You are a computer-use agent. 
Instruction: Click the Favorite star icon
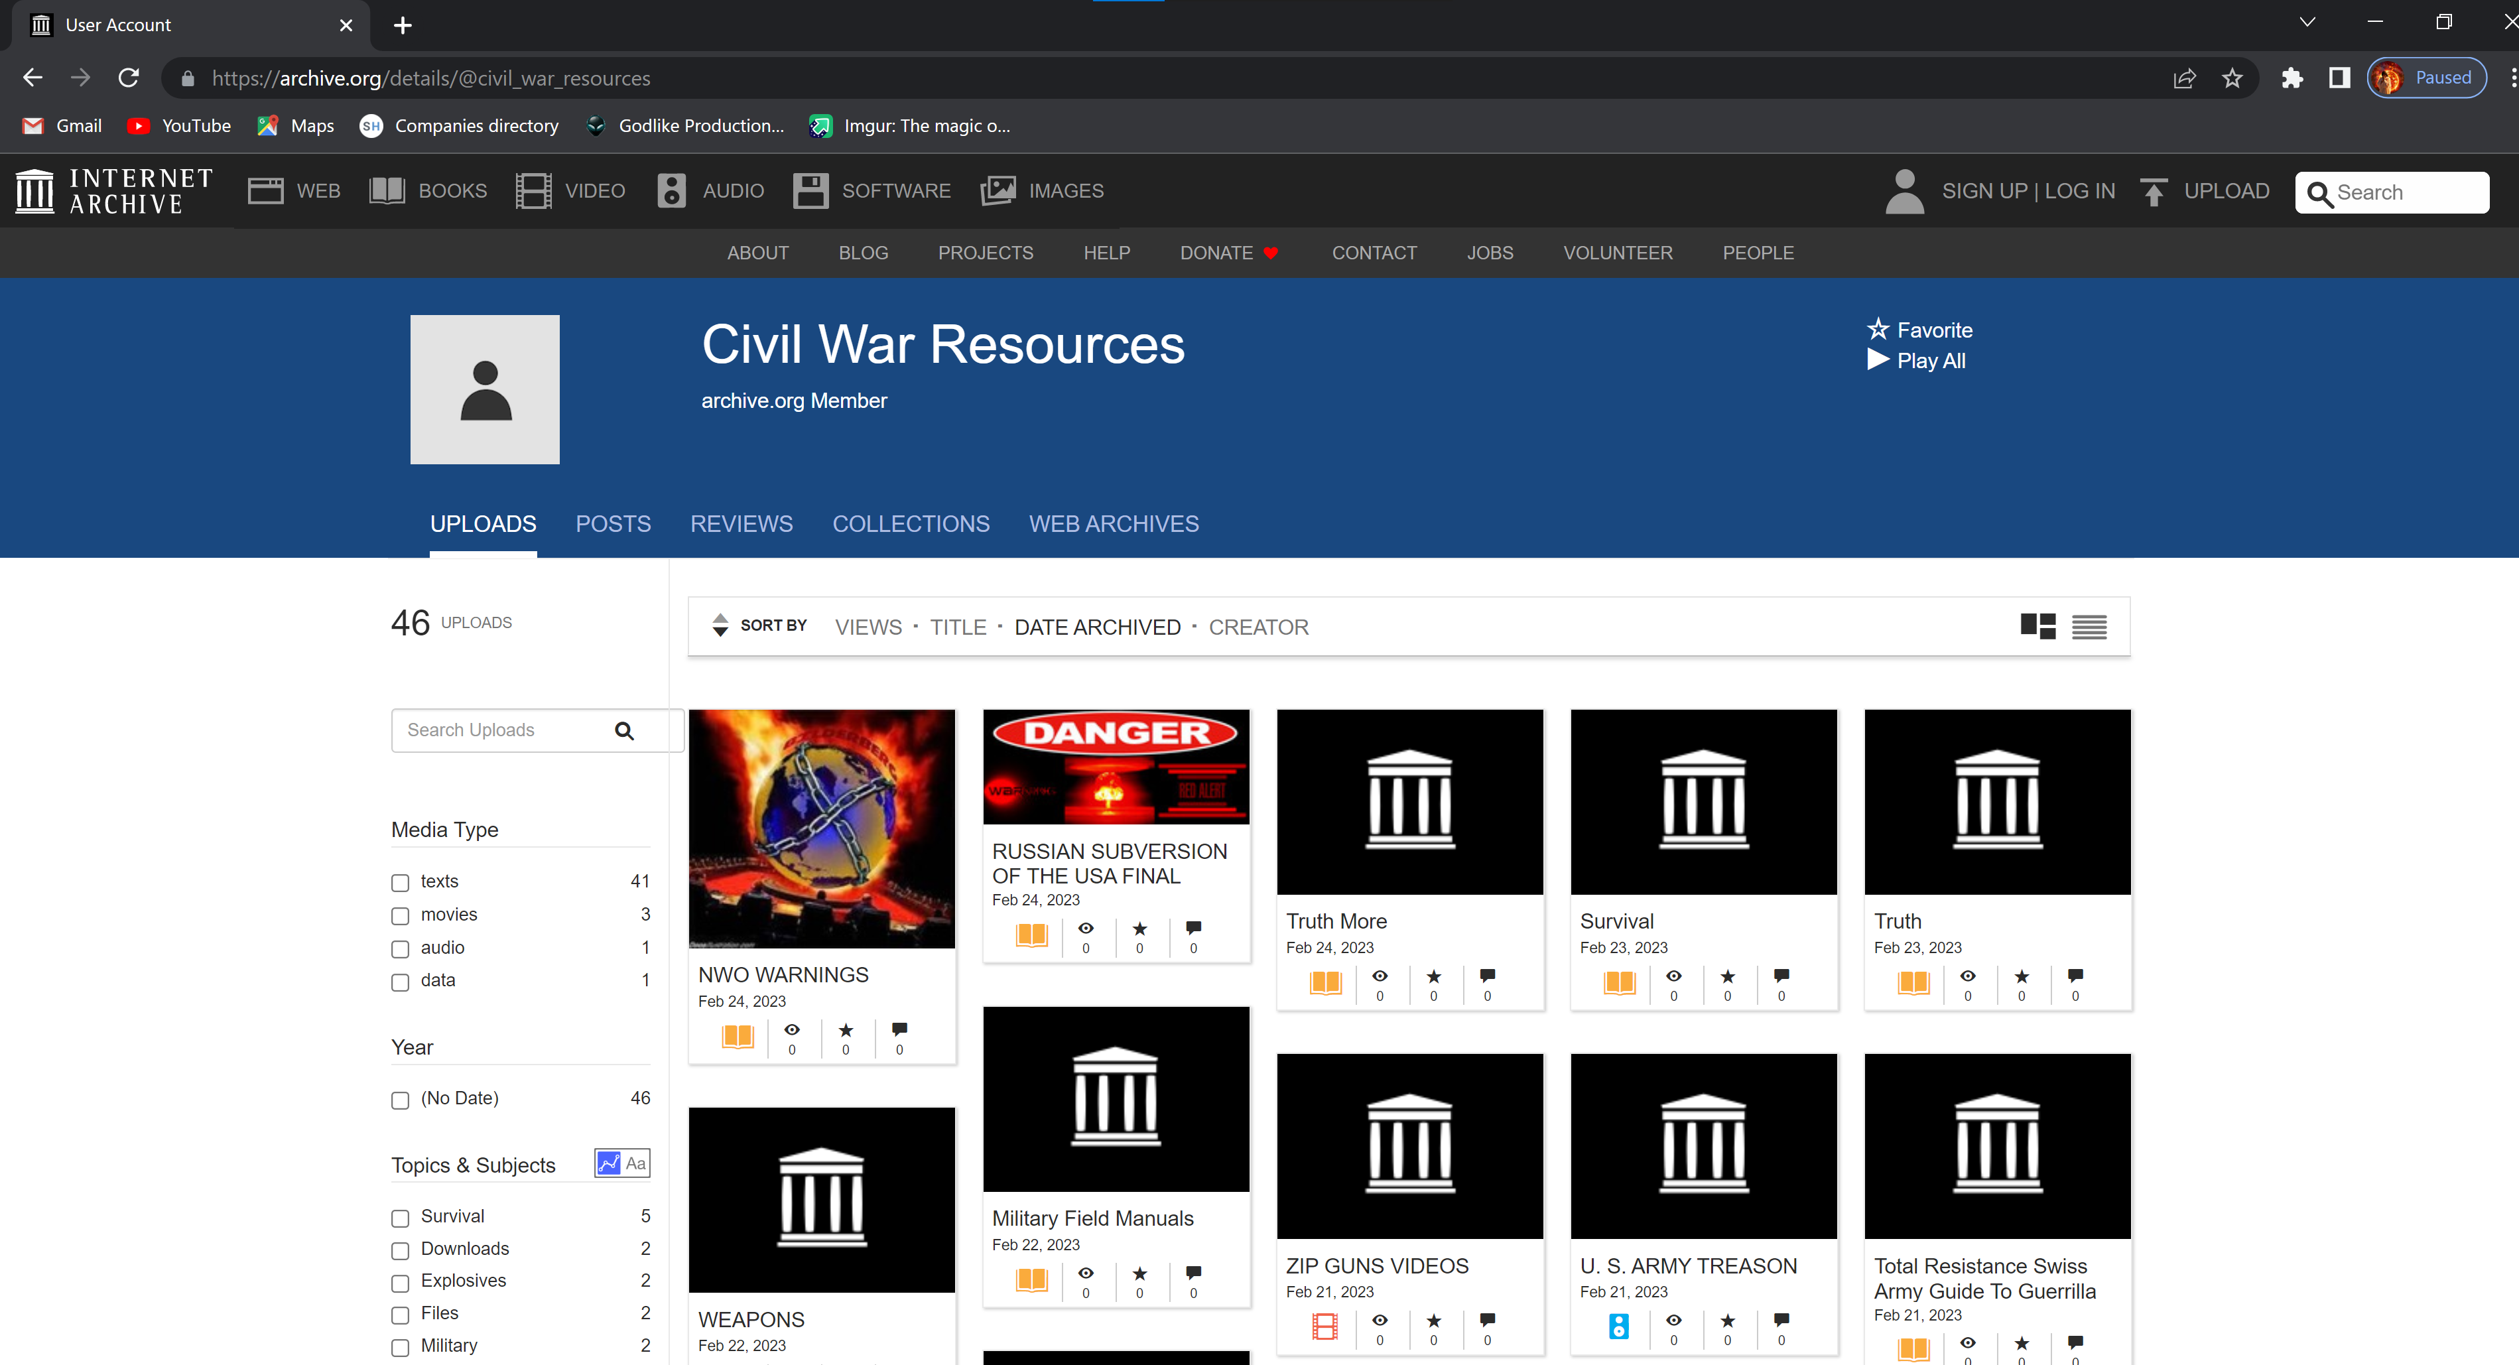(1878, 330)
